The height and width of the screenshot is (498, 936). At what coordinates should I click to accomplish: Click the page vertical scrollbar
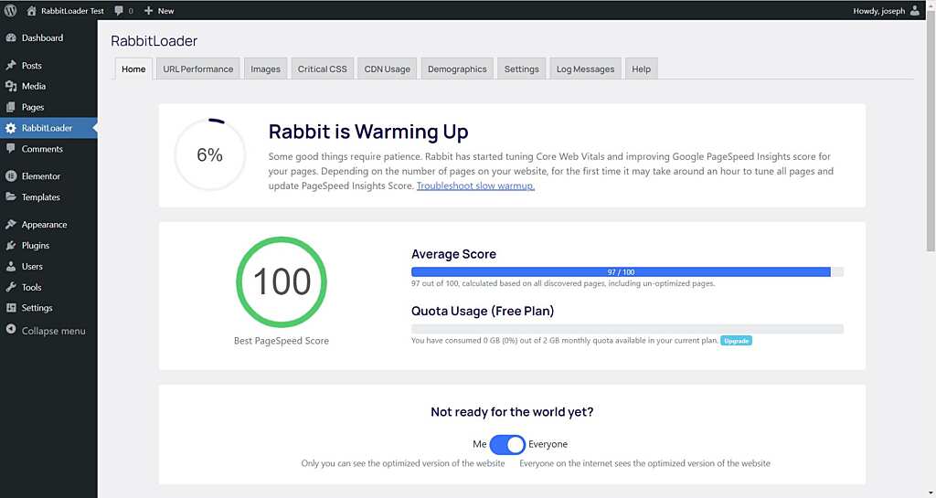point(931,132)
